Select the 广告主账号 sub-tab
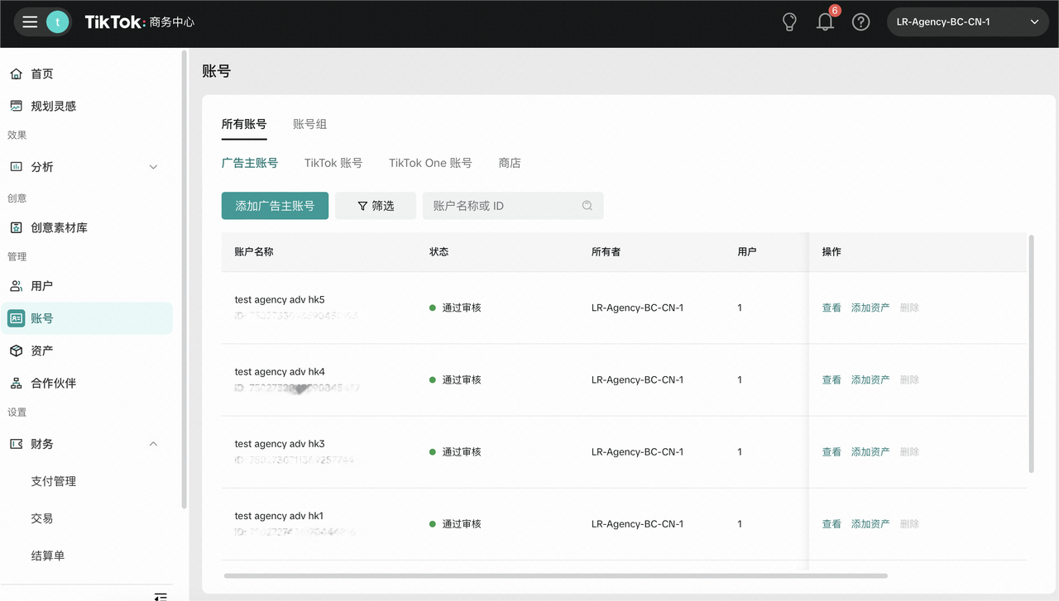Screen dimensions: 1059x601 click(x=250, y=163)
